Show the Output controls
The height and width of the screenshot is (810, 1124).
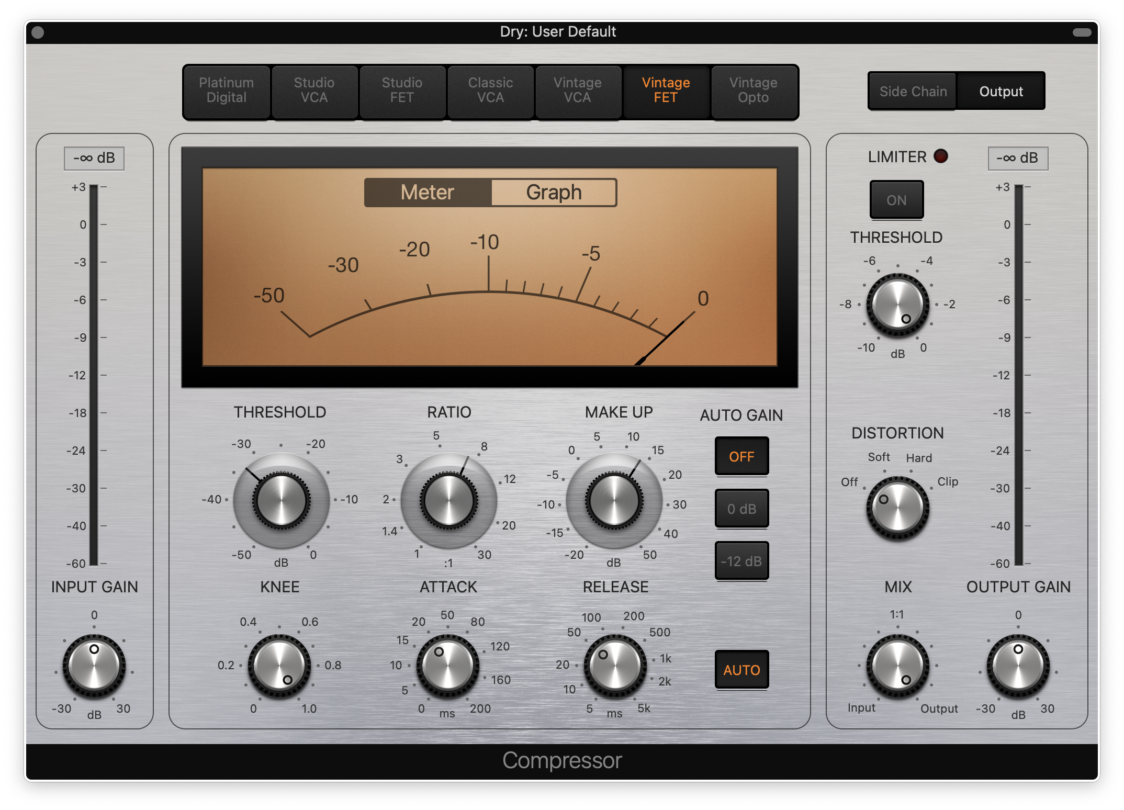pyautogui.click(x=1001, y=91)
